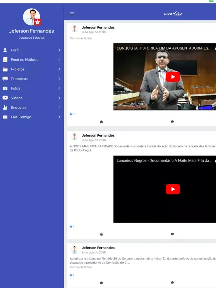Image resolution: width=216 pixels, height=288 pixels.
Task: Open the hamburger menu icon
Action: point(72,14)
